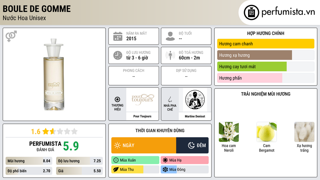The width and height of the screenshot is (320, 180).
Task: Click the perfumista.vn bottle logo icon
Action: pos(251,12)
